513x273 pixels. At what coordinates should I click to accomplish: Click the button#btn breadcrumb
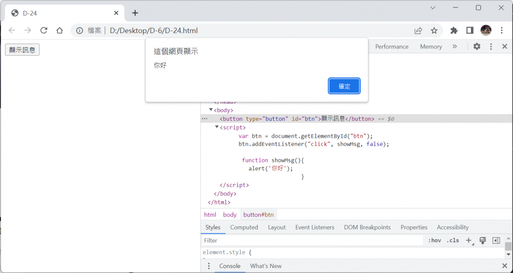(259, 214)
